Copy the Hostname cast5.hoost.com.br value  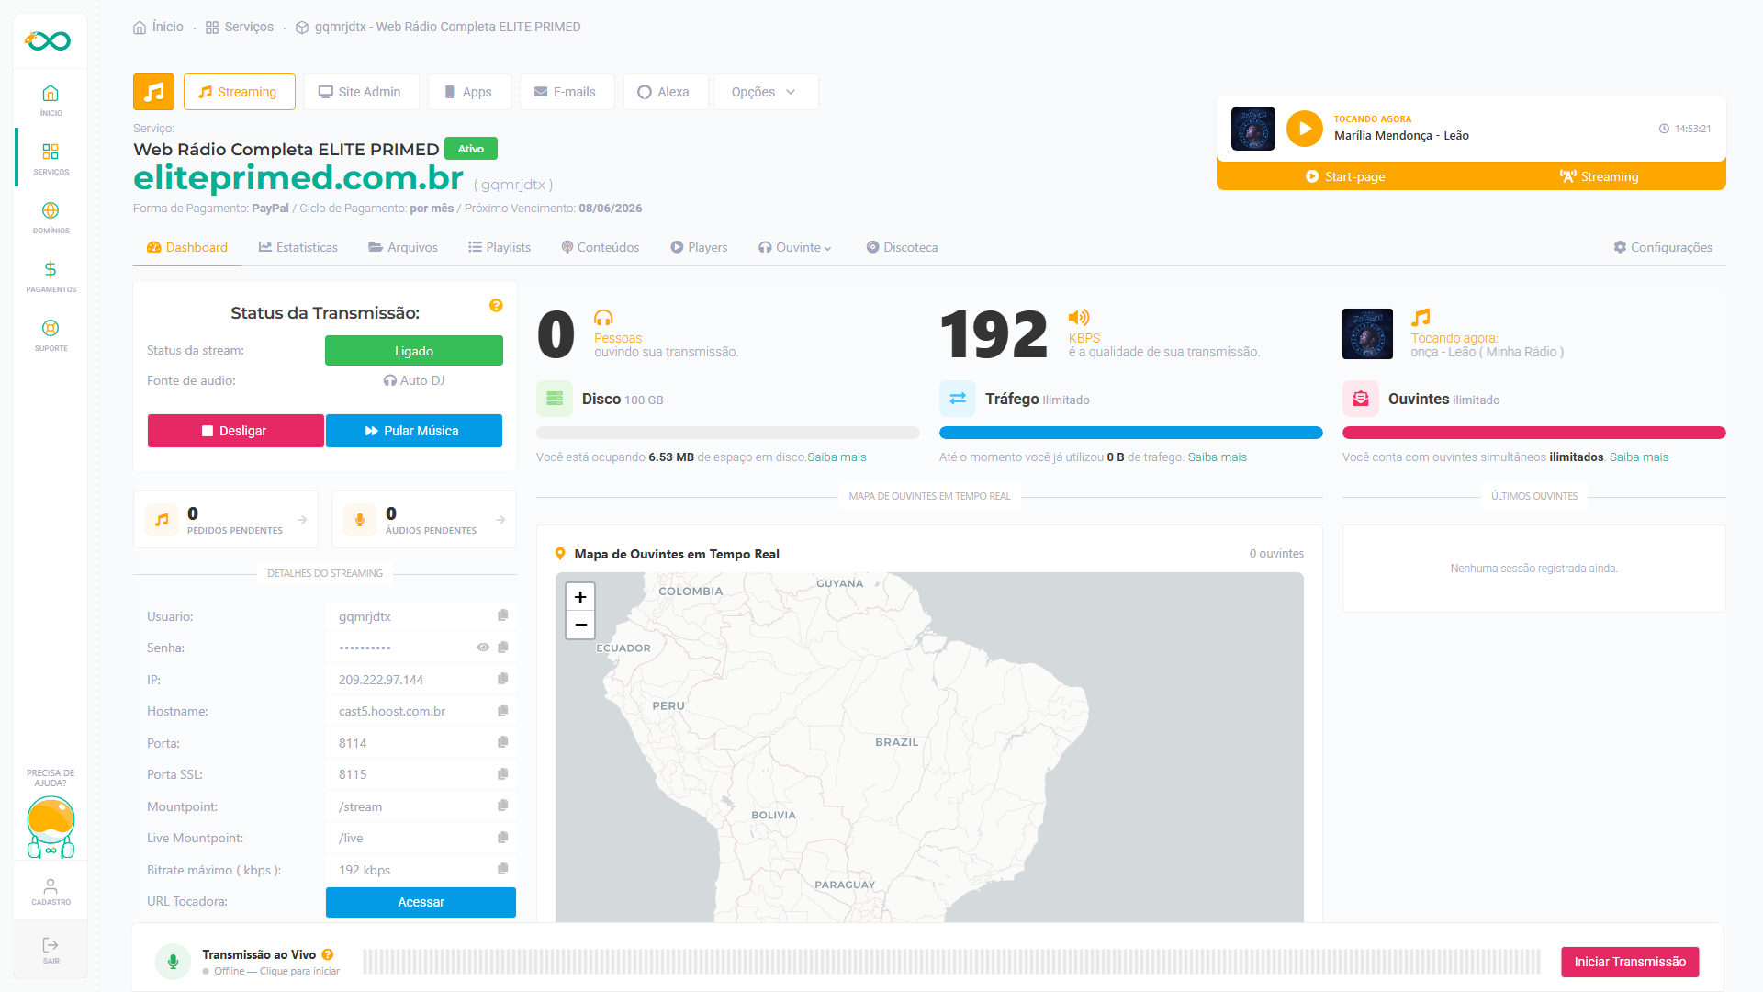coord(503,711)
